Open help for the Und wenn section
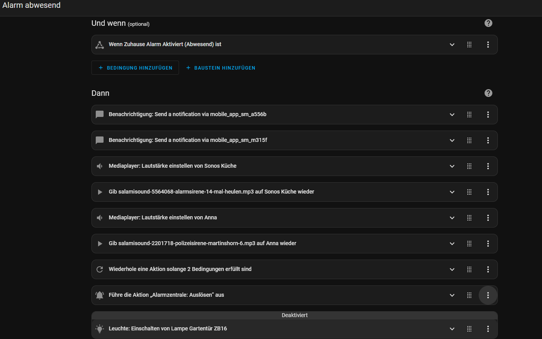Image resolution: width=542 pixels, height=339 pixels. 488,23
